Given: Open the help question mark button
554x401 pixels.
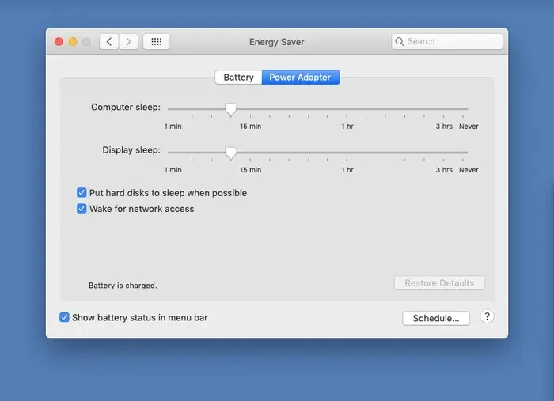Looking at the screenshot, I should point(488,316).
